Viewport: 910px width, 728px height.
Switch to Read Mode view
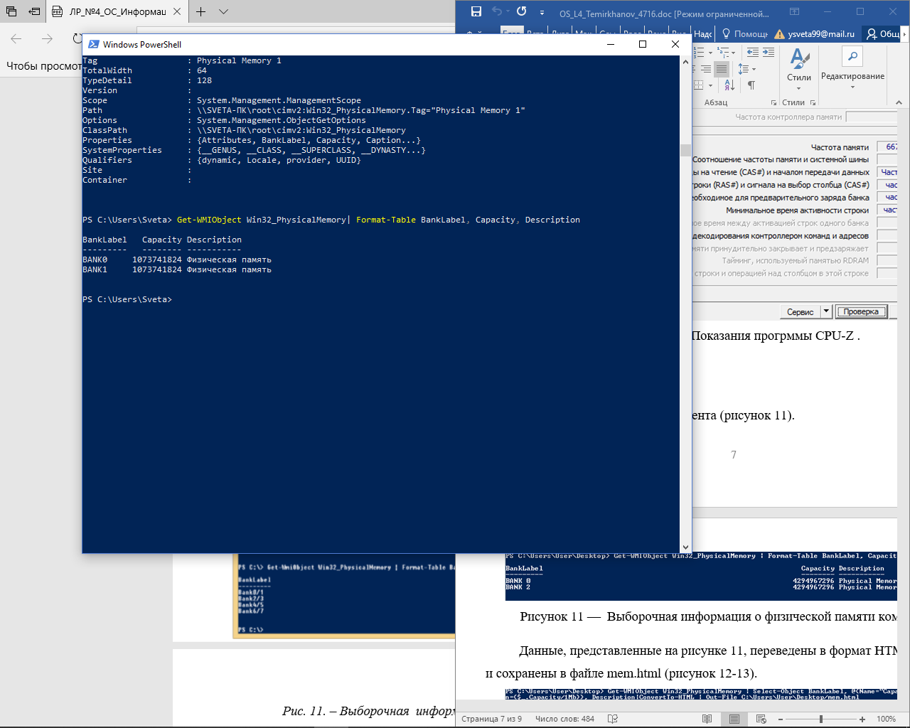[x=707, y=719]
